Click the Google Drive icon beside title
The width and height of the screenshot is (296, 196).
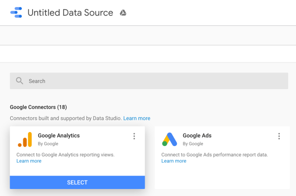pyautogui.click(x=123, y=13)
